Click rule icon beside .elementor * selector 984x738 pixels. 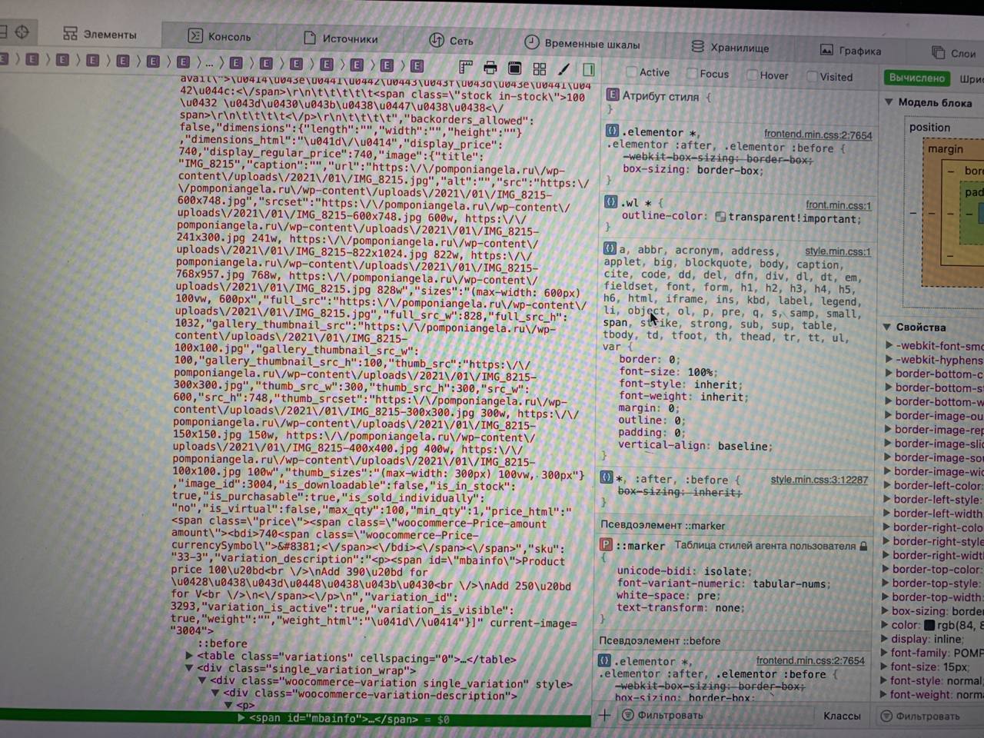[611, 131]
